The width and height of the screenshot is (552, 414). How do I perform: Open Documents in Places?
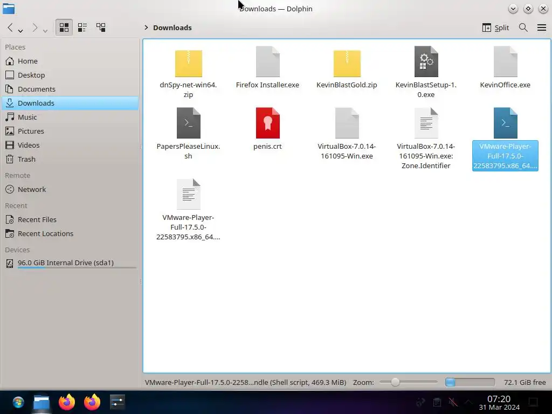click(x=70, y=89)
